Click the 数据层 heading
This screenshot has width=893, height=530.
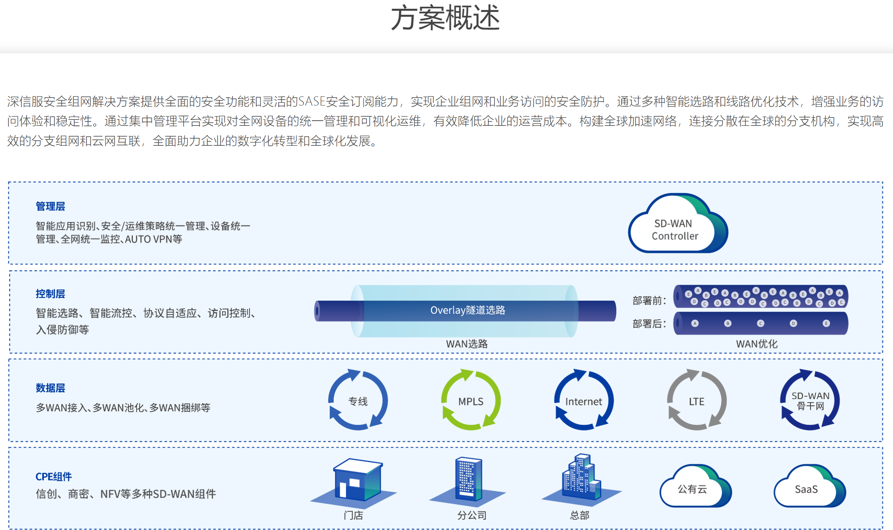(x=51, y=388)
